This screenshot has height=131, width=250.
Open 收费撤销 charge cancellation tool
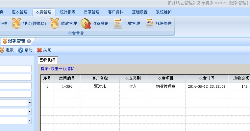(95, 23)
